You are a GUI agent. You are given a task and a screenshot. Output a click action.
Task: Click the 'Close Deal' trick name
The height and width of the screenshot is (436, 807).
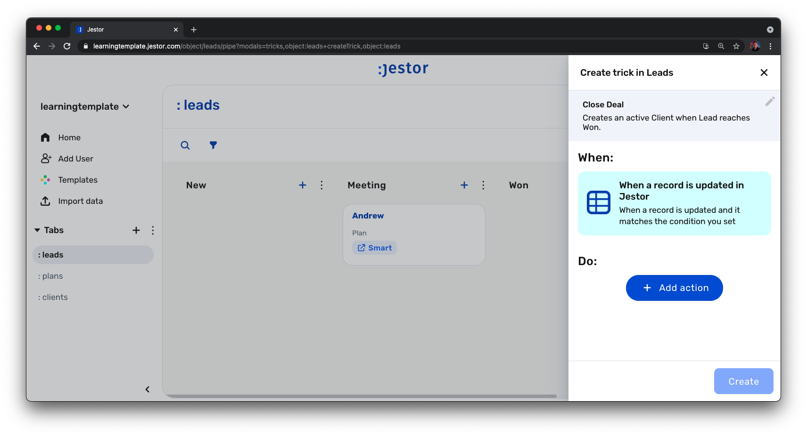603,105
